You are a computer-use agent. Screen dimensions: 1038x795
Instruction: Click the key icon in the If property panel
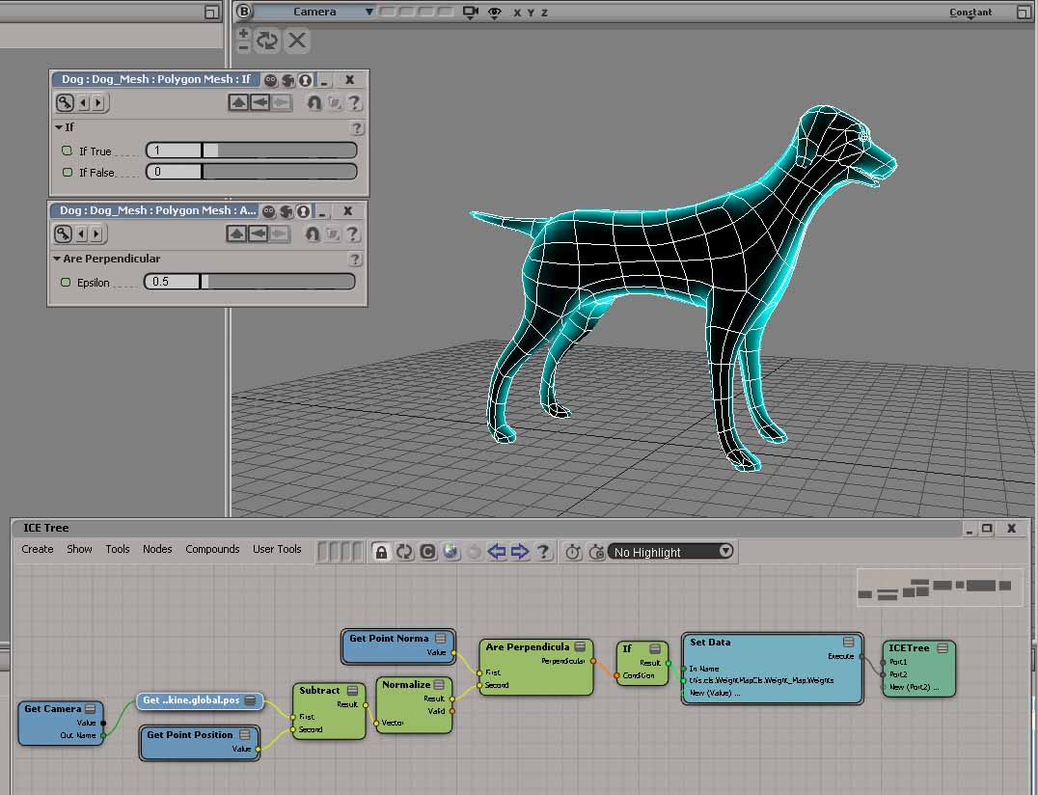tap(65, 102)
